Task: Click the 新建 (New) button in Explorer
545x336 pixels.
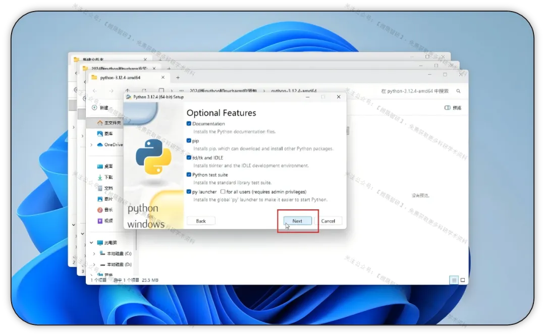Action: click(100, 108)
